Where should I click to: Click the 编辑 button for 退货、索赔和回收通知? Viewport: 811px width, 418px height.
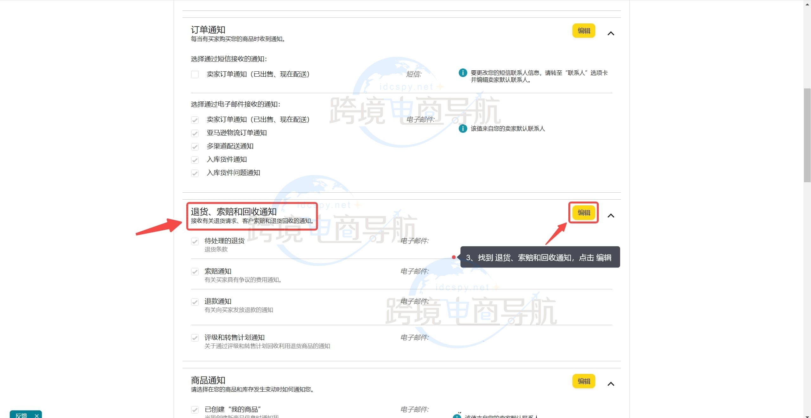click(x=583, y=213)
